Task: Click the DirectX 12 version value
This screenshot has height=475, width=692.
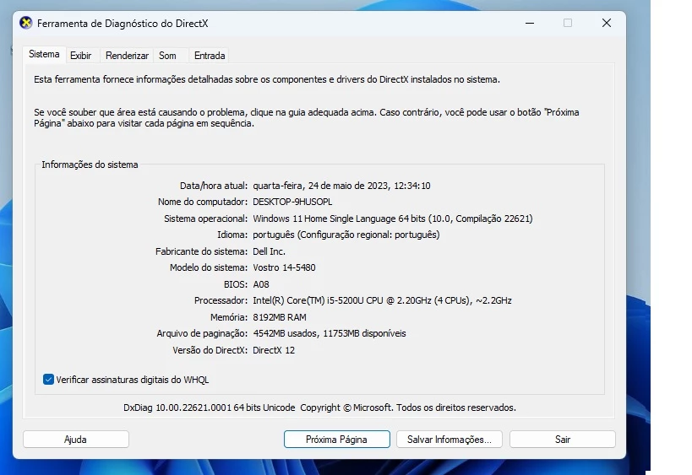Action: coord(274,350)
